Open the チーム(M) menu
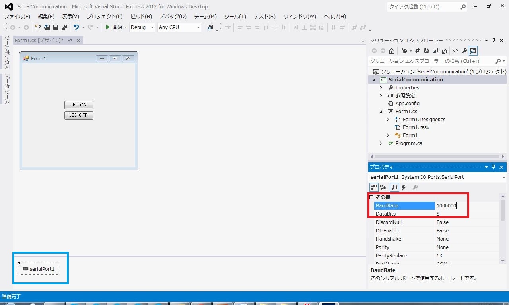The height and width of the screenshot is (305, 509). [205, 17]
